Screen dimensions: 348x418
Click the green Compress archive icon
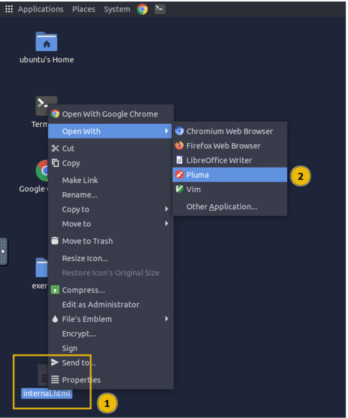[55, 290]
